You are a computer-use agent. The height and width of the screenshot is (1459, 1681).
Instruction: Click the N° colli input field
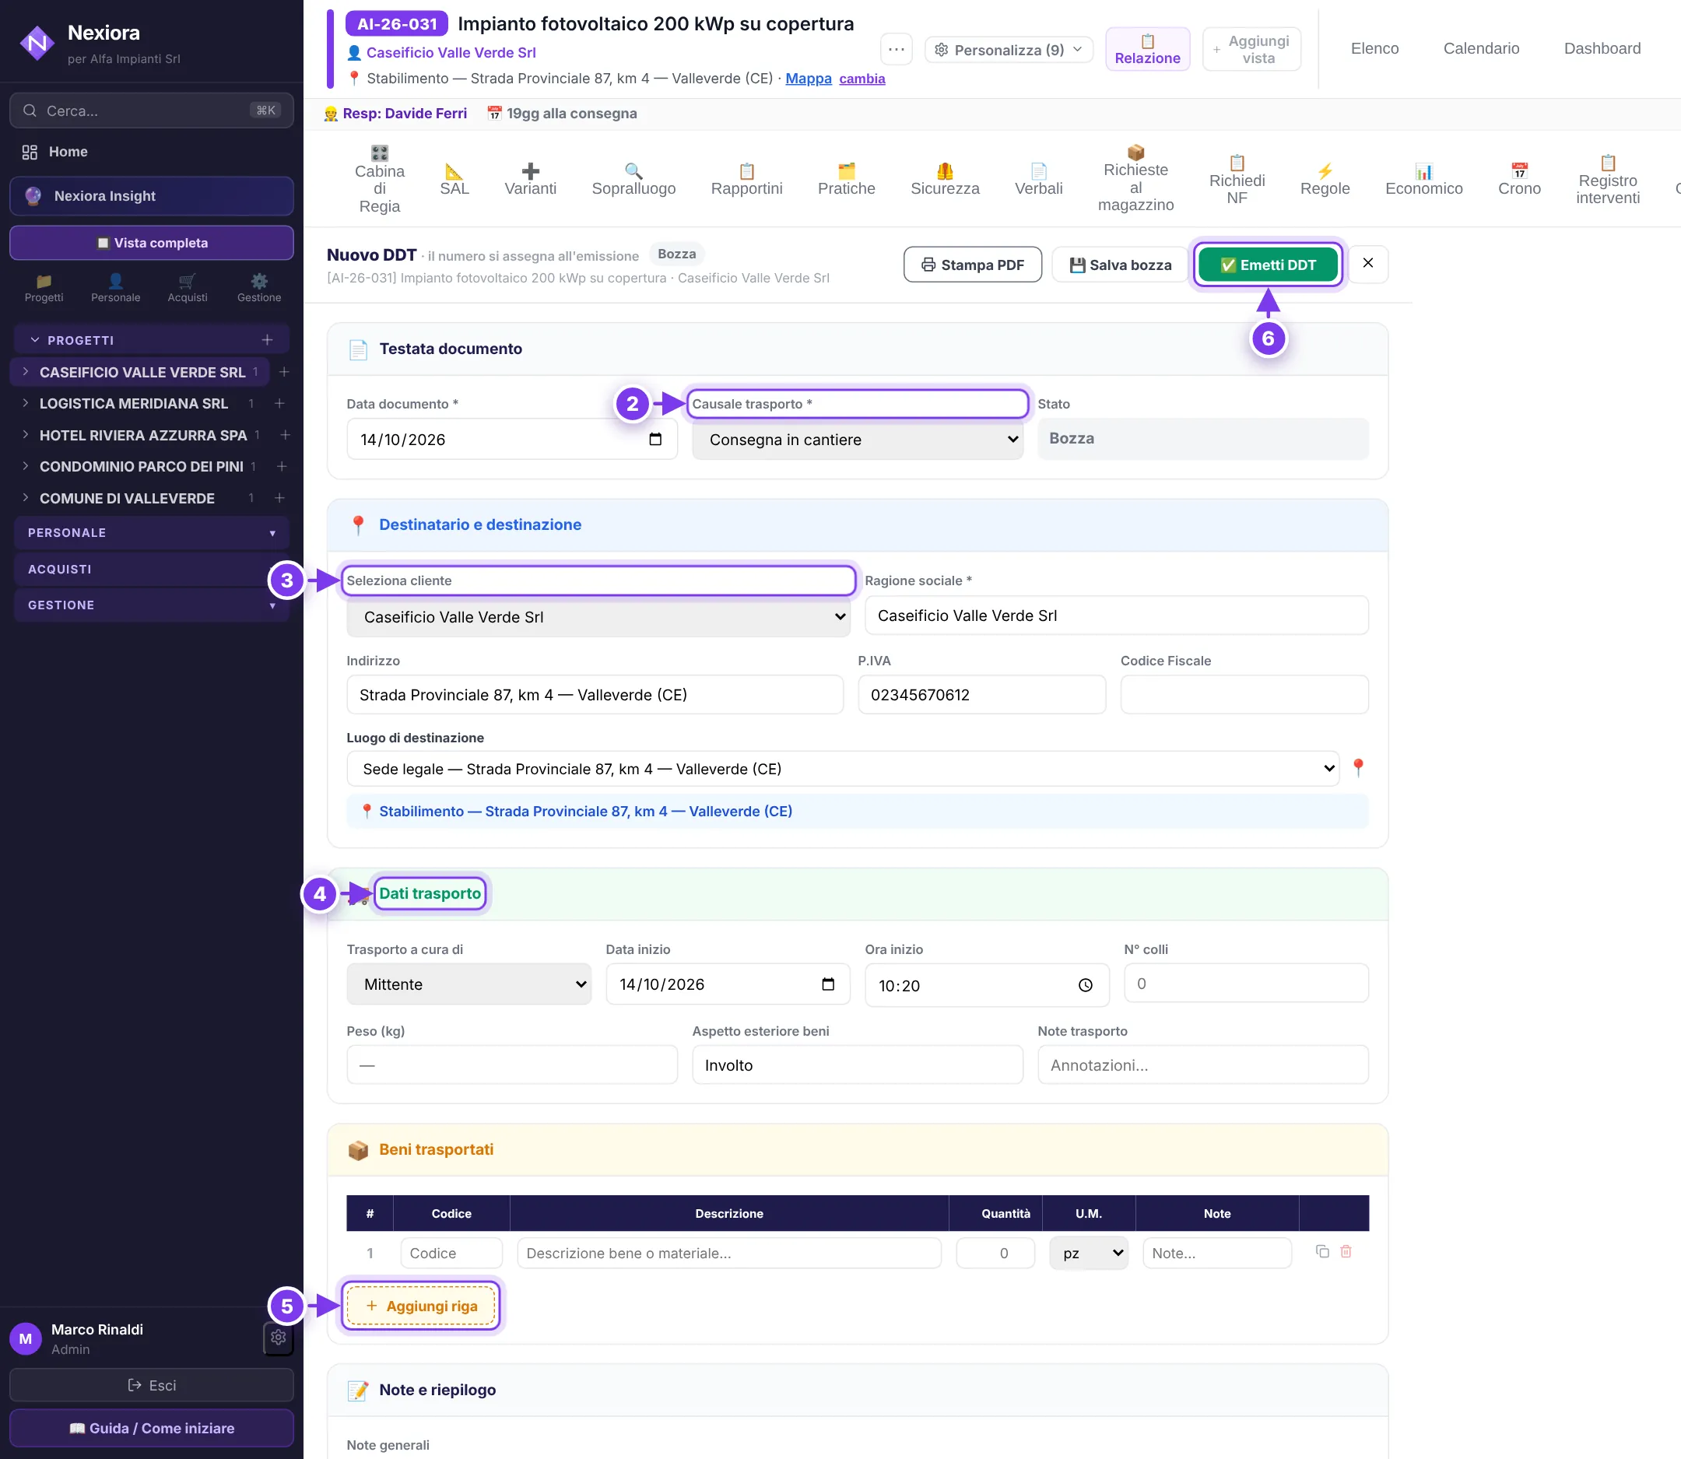(x=1245, y=984)
